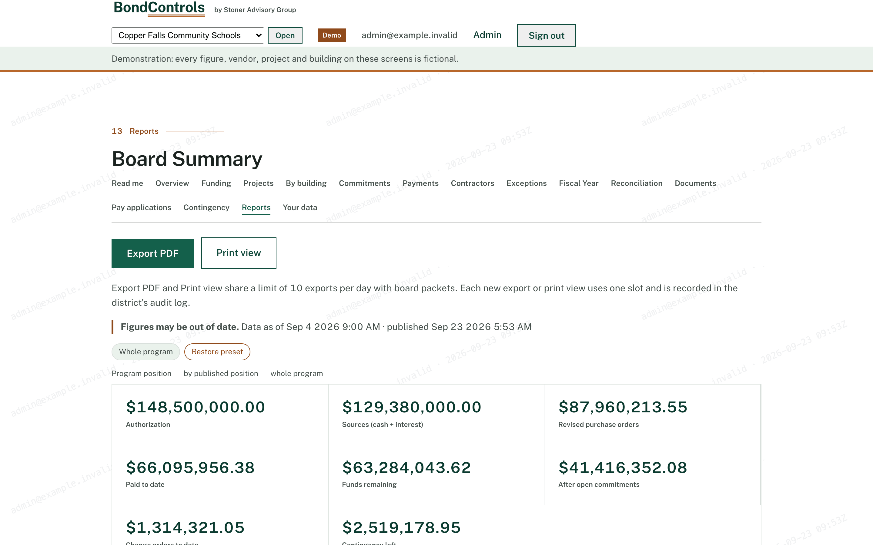873x545 pixels.
Task: Select the Fiscal Year tab
Action: (579, 183)
